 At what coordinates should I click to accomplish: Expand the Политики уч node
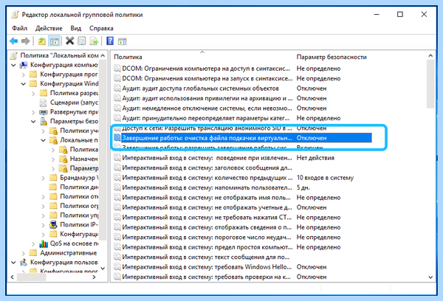[x=44, y=131]
